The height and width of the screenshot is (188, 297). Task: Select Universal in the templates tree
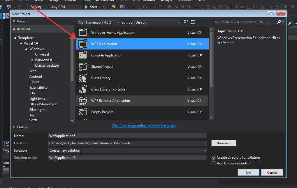(x=42, y=54)
